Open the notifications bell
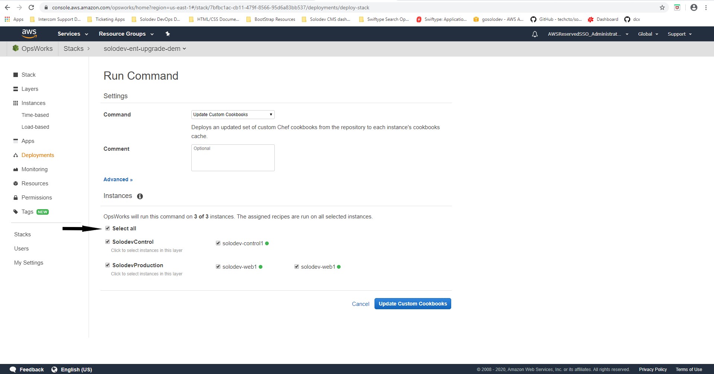 tap(535, 34)
